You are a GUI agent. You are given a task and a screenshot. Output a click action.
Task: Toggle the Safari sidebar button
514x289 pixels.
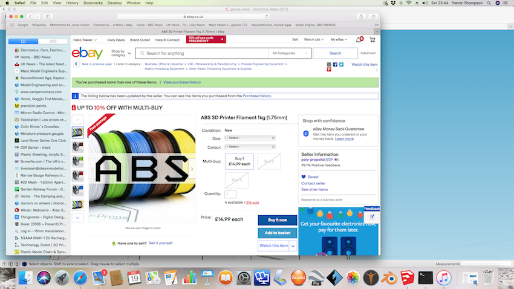pyautogui.click(x=48, y=16)
